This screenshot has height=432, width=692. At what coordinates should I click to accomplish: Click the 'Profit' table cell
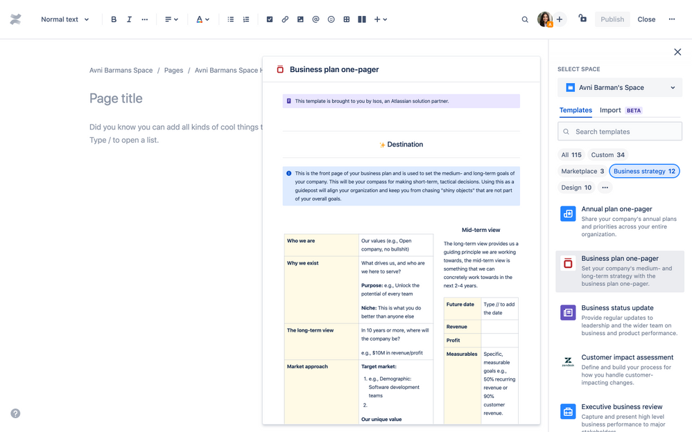pos(462,341)
